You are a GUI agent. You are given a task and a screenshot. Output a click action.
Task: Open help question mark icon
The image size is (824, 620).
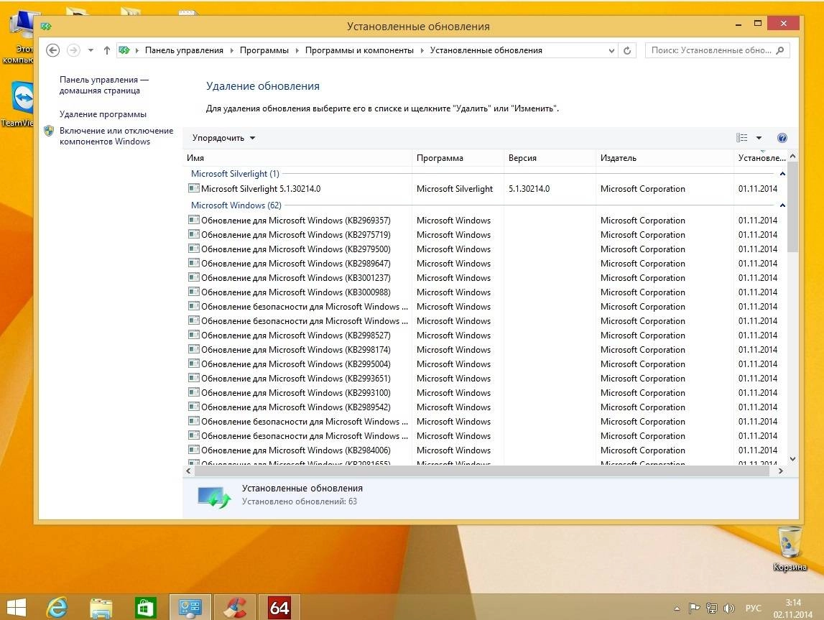pyautogui.click(x=782, y=138)
